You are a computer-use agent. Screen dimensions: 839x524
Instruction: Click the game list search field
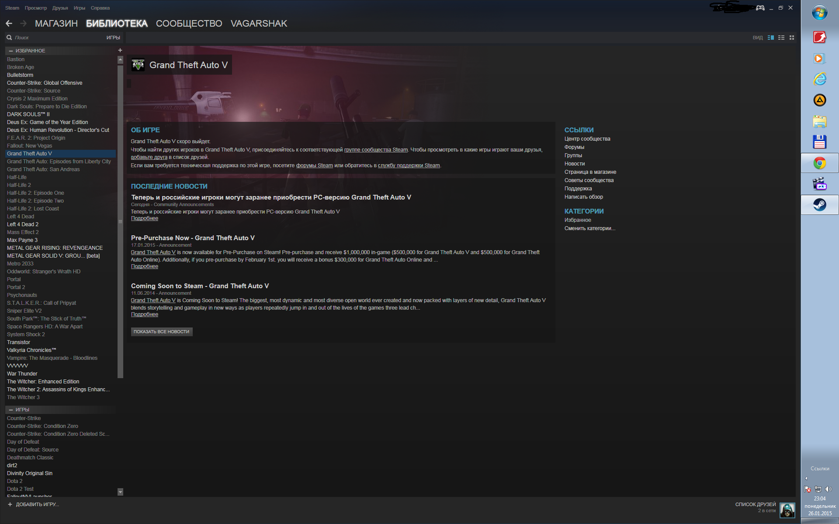pos(52,38)
